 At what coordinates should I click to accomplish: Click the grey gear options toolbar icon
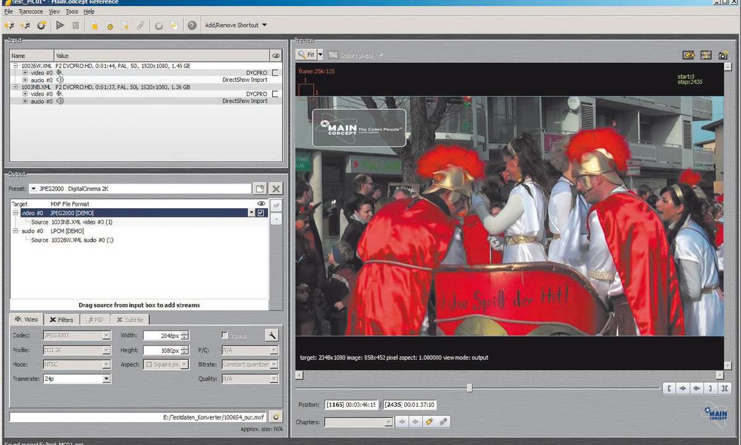pos(159,25)
